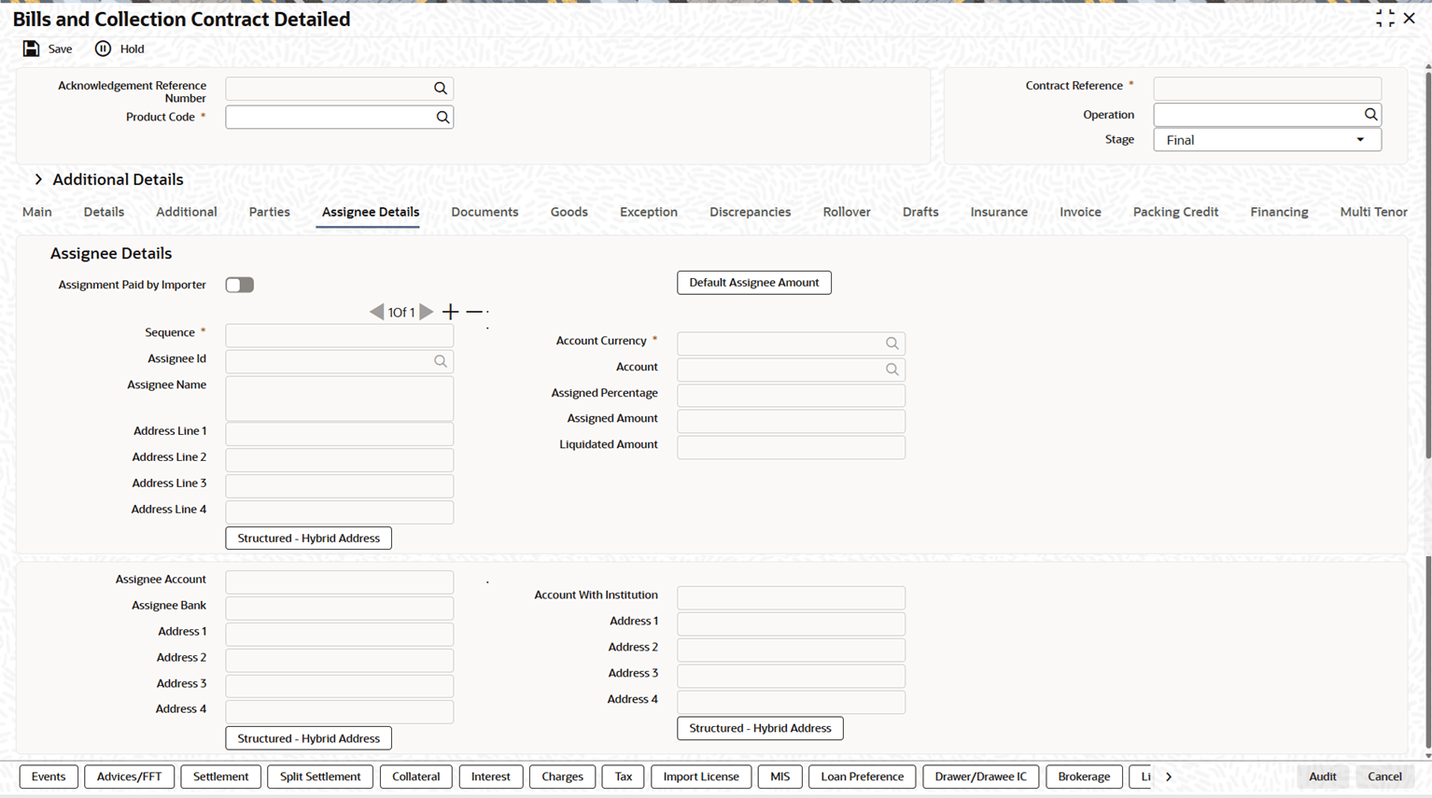Open the Tax subscreen
Screen dimensions: 1432x798
tap(624, 777)
